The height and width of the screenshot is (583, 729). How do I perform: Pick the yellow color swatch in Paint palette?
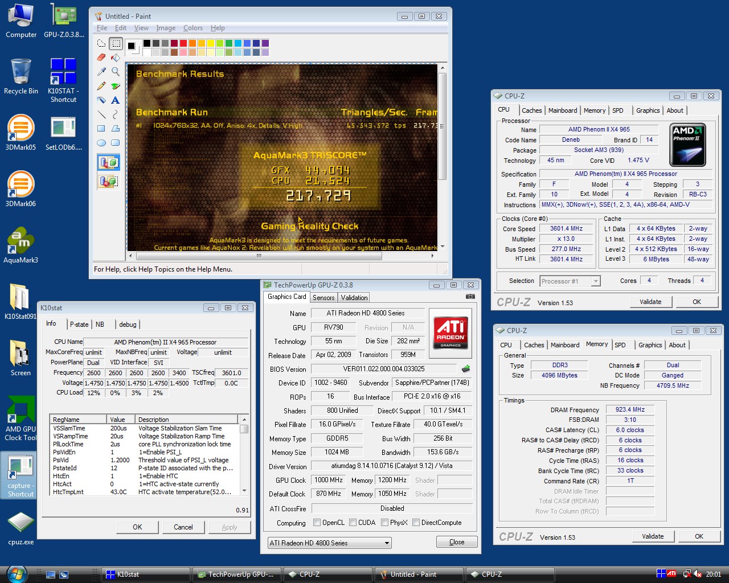(x=211, y=43)
